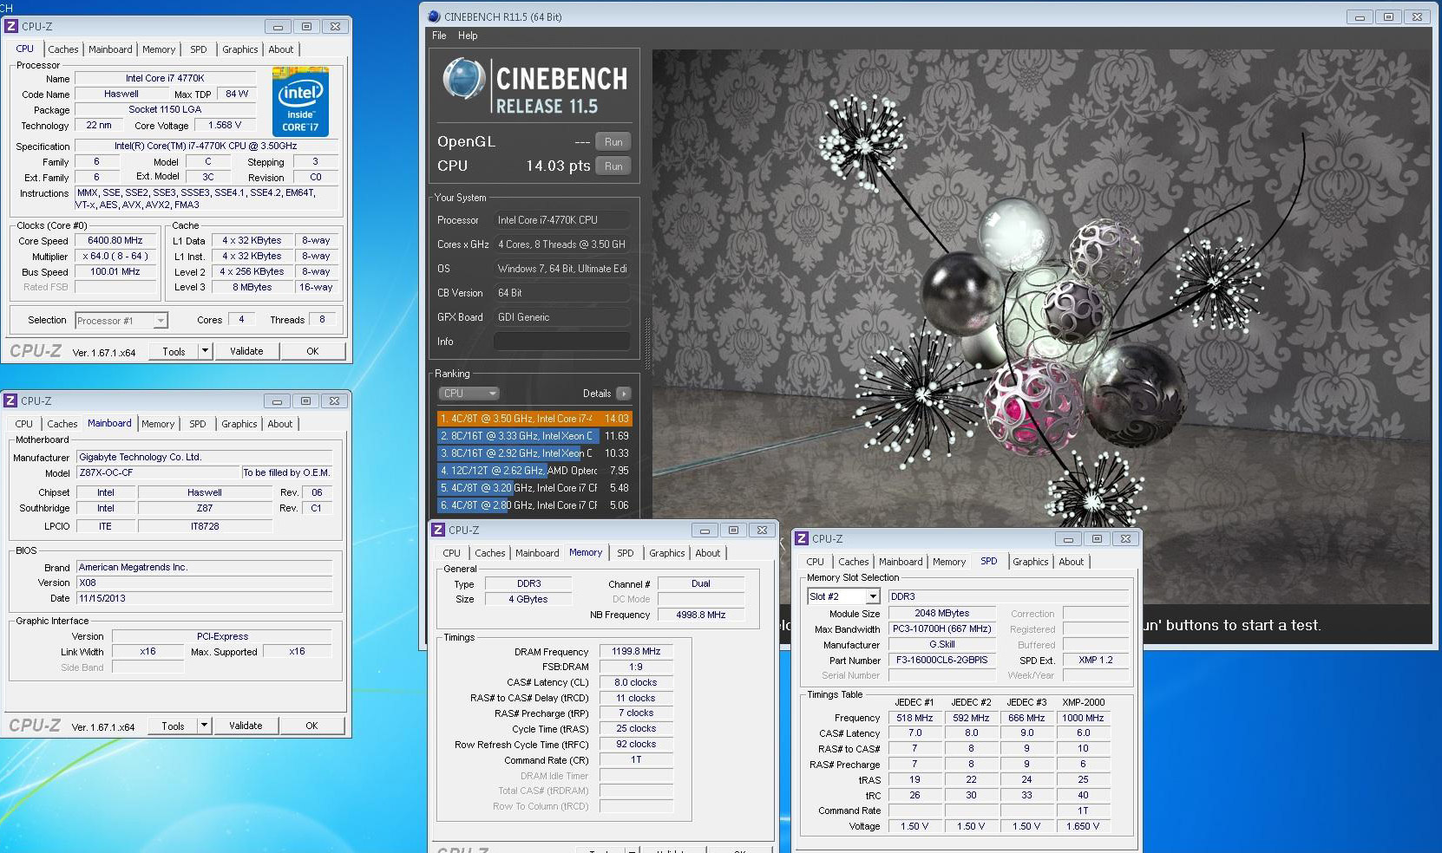The width and height of the screenshot is (1442, 853).
Task: Open the Slot #2 memory slot dropdown
Action: tap(873, 596)
